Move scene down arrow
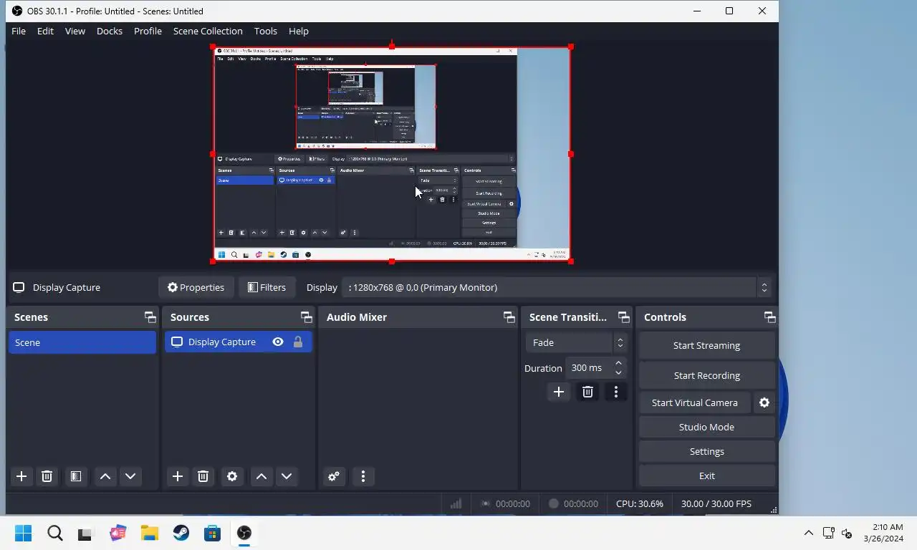This screenshot has width=917, height=550. 130,476
